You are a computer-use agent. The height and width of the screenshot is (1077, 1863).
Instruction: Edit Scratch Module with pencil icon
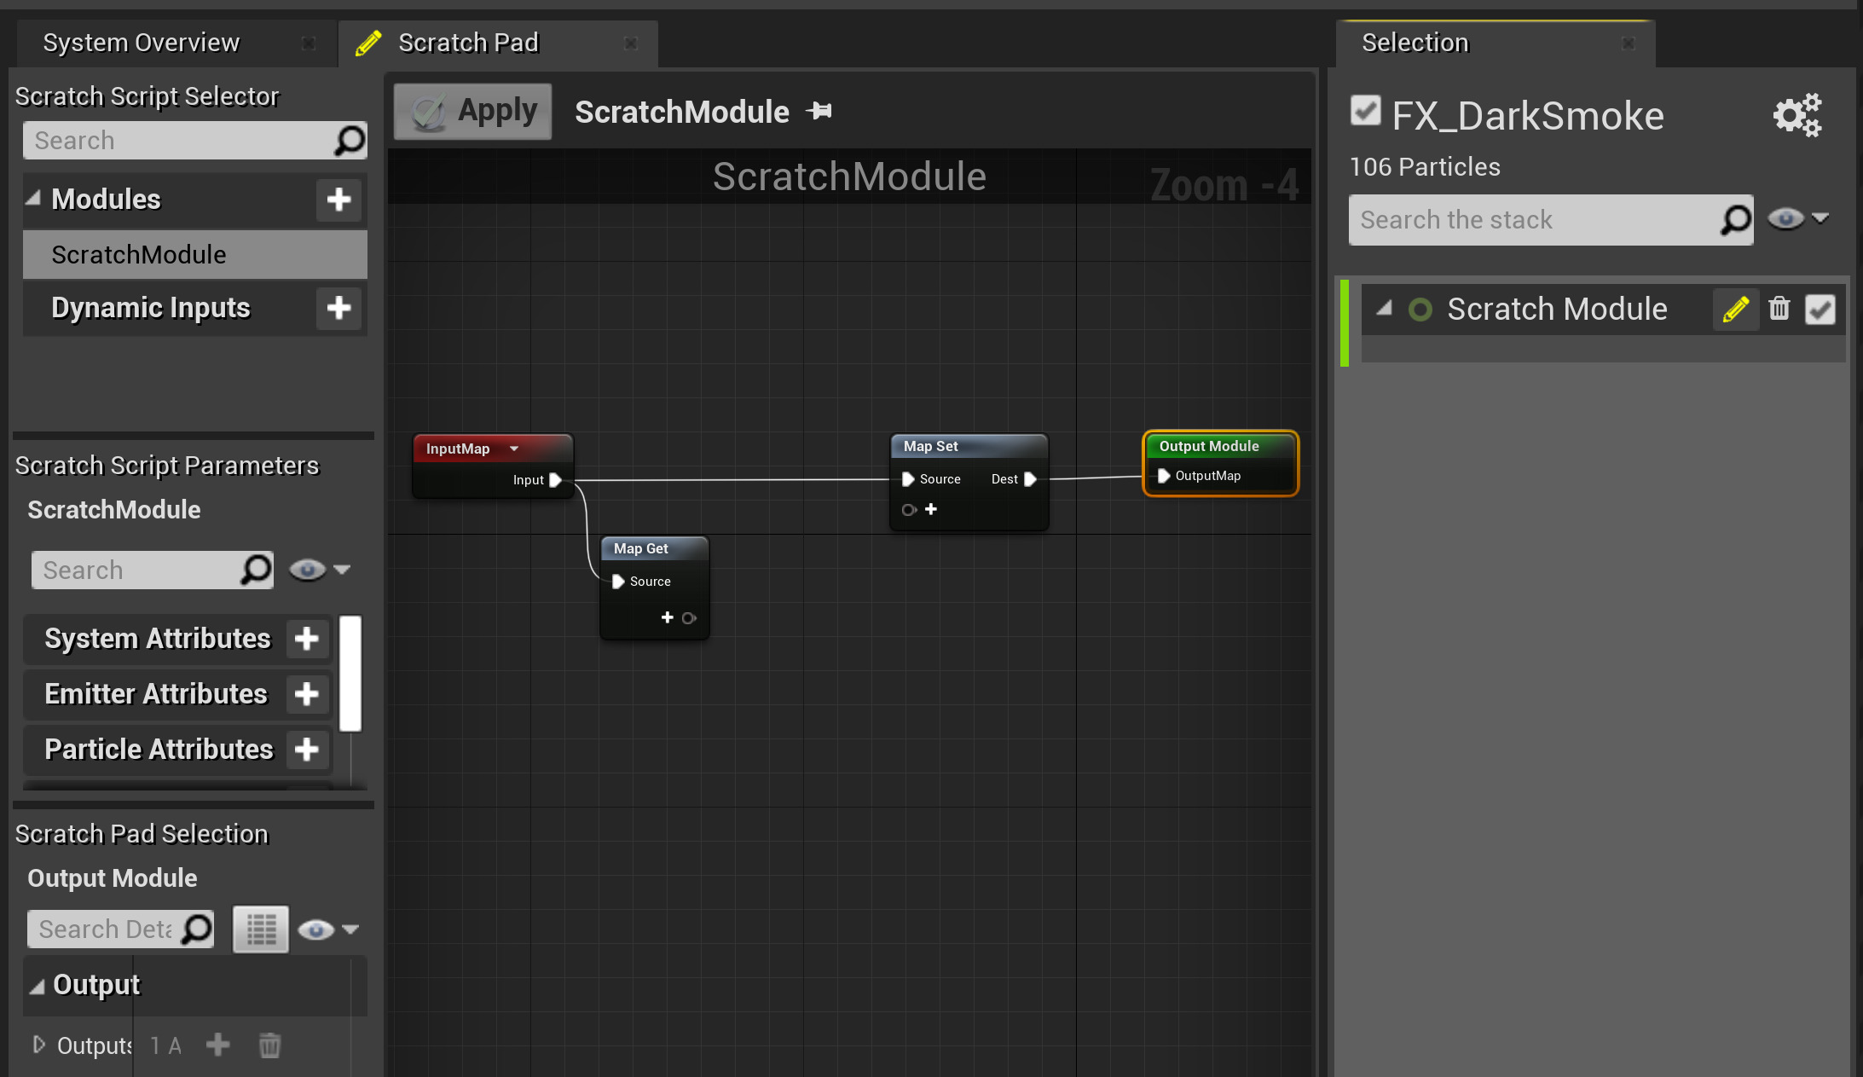pos(1735,309)
